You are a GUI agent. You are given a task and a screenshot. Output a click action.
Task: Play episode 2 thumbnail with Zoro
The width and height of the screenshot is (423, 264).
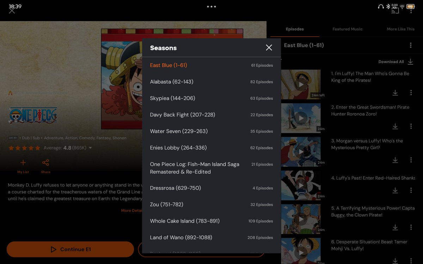(x=301, y=118)
